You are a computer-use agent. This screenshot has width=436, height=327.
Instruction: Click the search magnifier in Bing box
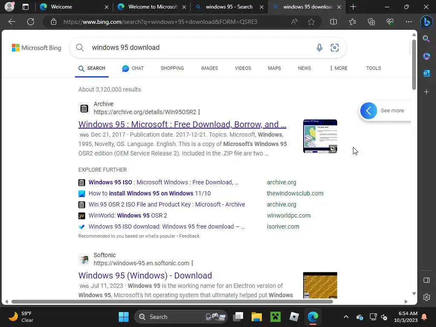pyautogui.click(x=80, y=48)
